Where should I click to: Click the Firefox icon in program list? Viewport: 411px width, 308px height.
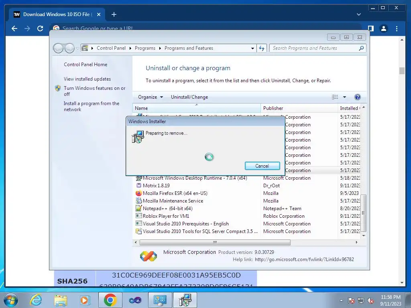coord(138,193)
